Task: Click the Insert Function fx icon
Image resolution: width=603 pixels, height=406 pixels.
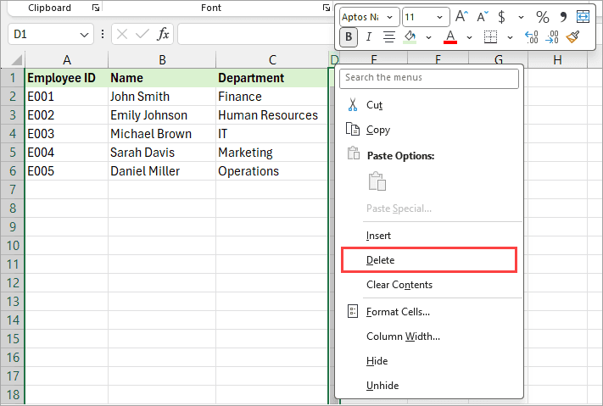Action: point(163,34)
